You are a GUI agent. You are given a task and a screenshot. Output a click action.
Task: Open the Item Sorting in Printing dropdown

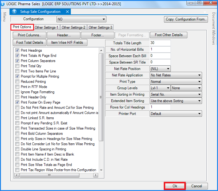(x=176, y=94)
